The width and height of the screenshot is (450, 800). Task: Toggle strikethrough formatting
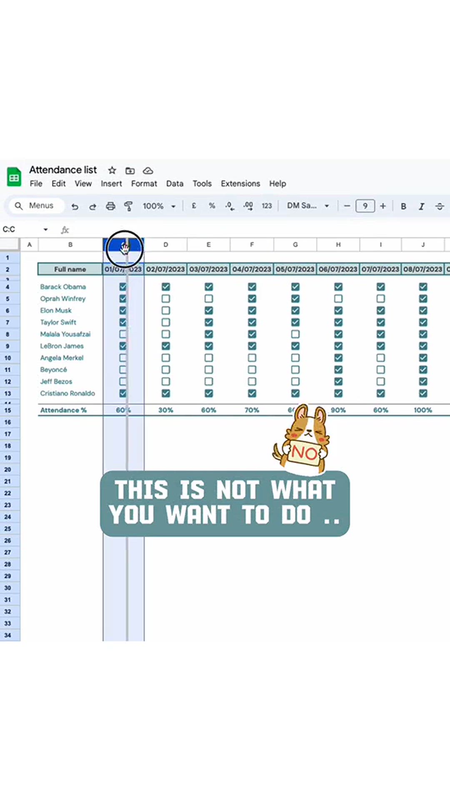point(440,206)
